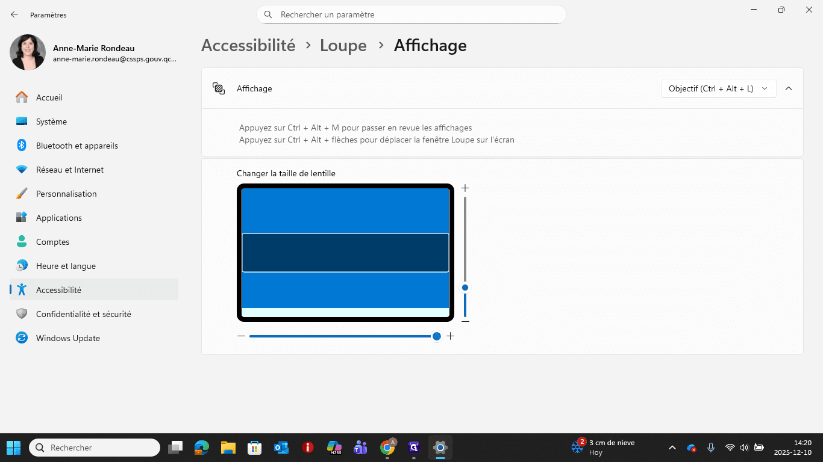Open Outlook from the taskbar
This screenshot has width=823, height=462.
[x=281, y=448]
